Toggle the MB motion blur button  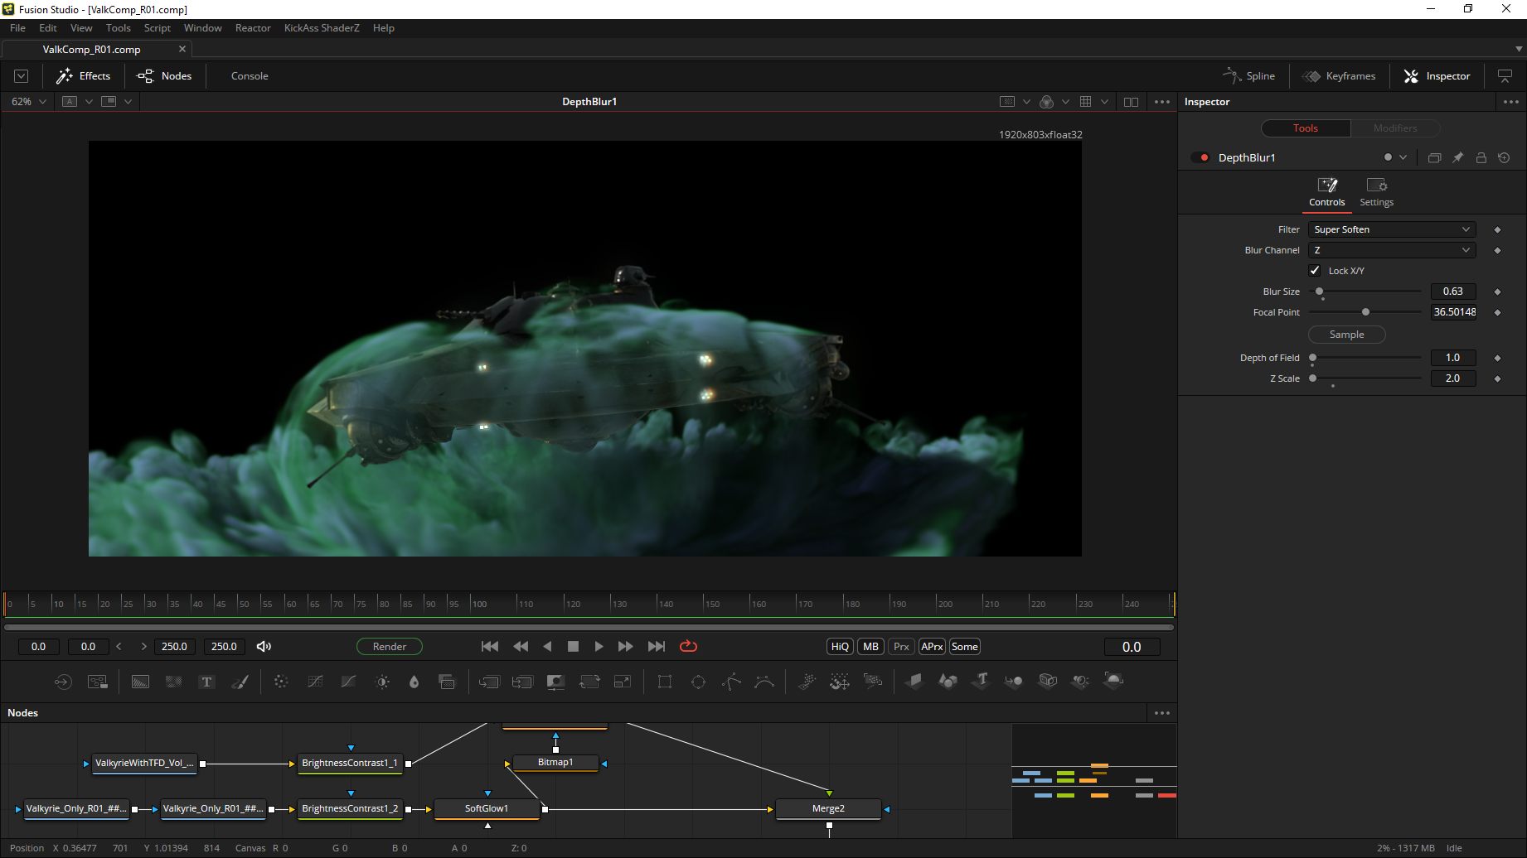[870, 647]
